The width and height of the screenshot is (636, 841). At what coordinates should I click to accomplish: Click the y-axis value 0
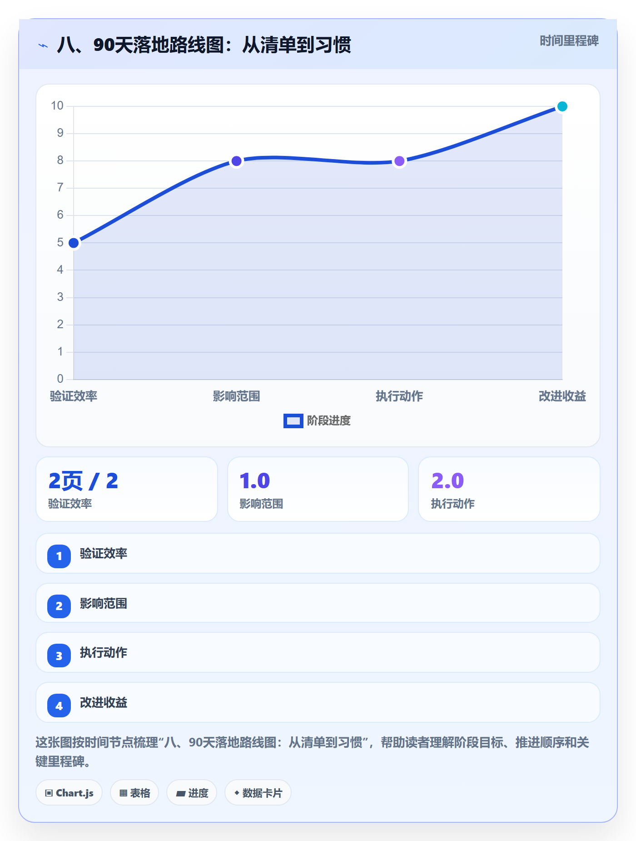[60, 379]
